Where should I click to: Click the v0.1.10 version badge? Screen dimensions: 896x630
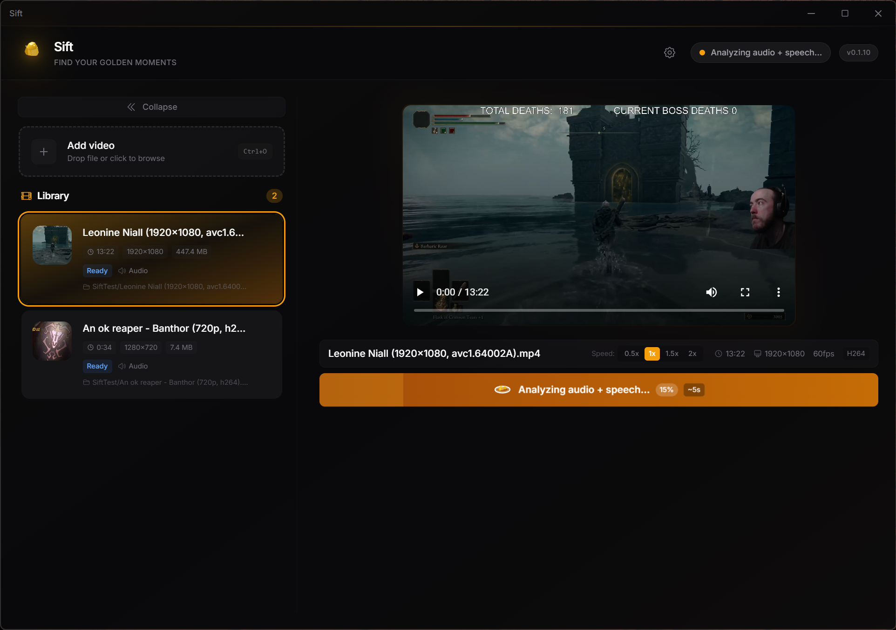(858, 52)
